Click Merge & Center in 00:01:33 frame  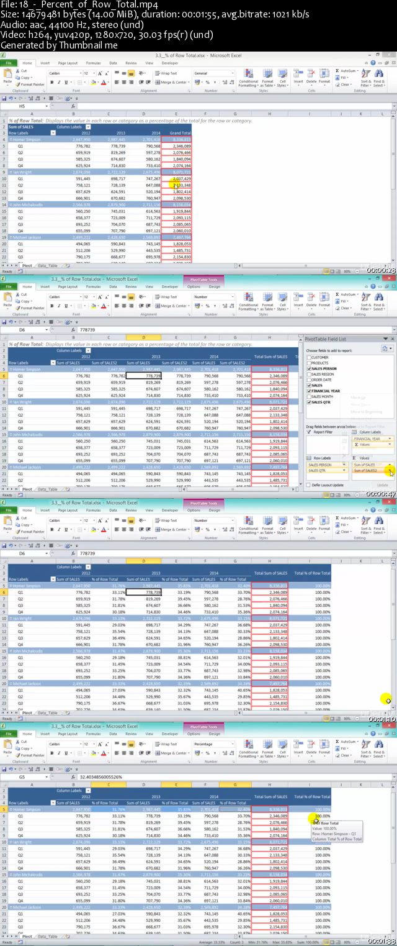click(172, 753)
